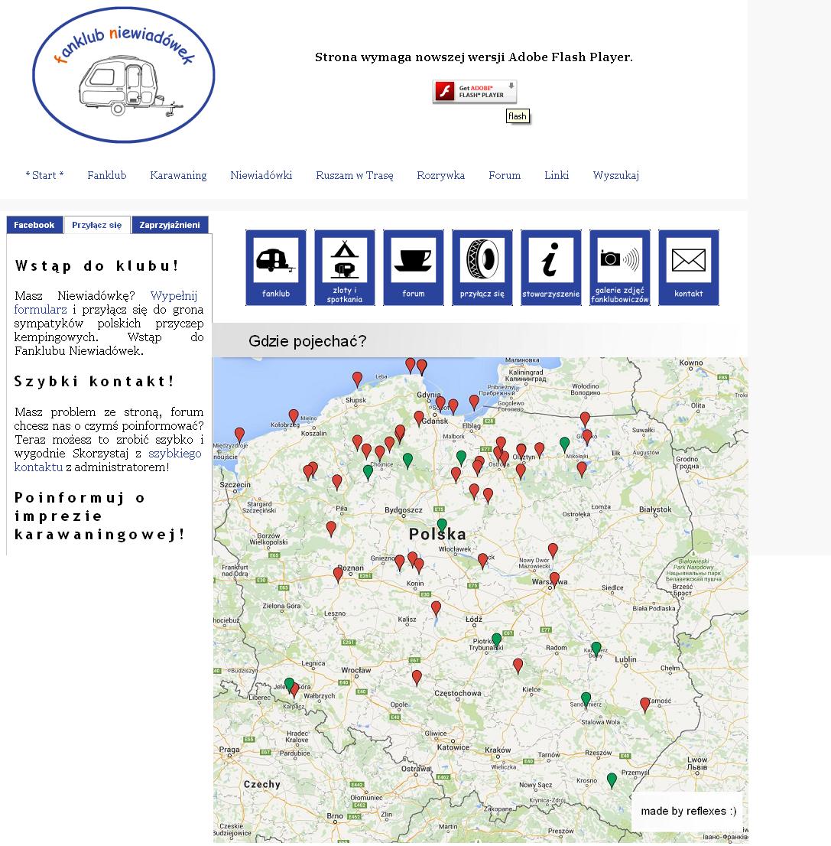This screenshot has width=831, height=846.
Task: Click the Get Adobe Flash Player button
Action: point(475,92)
